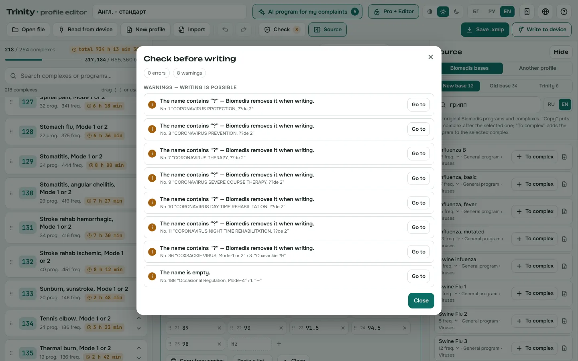The width and height of the screenshot is (578, 361).
Task: Toggle the Source panel button
Action: click(x=328, y=30)
